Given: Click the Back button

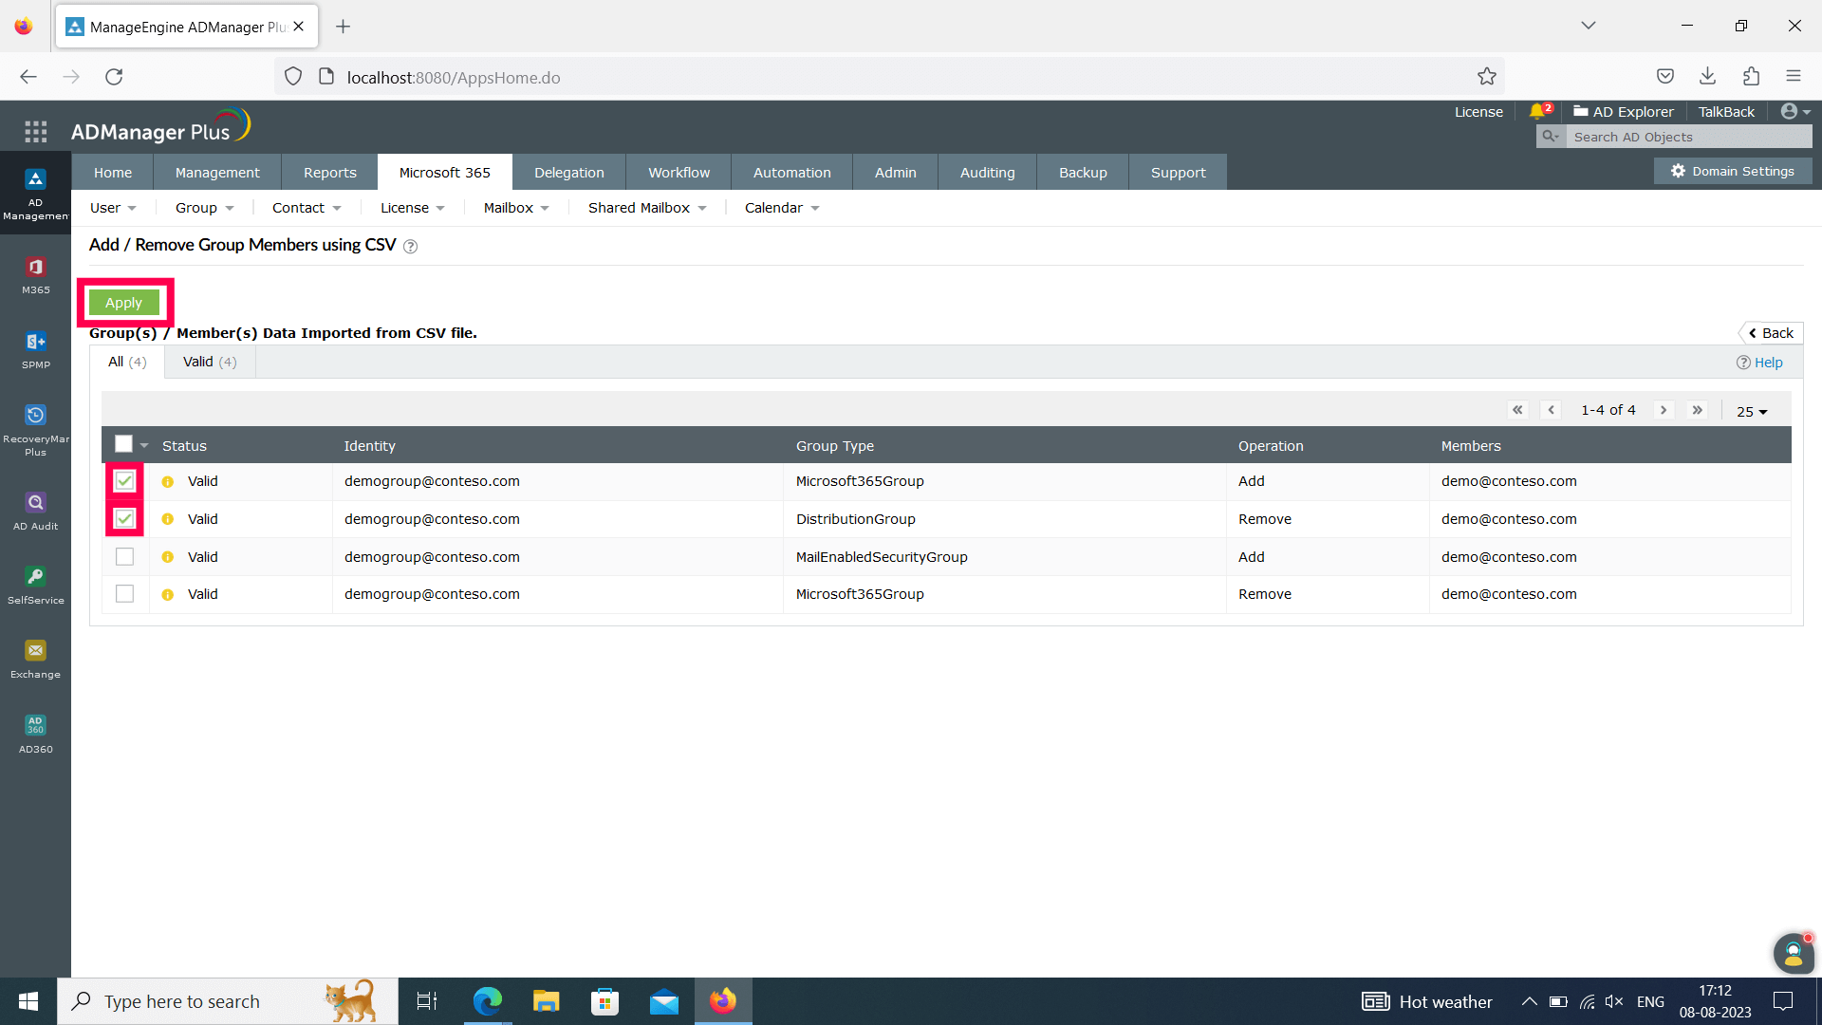Looking at the screenshot, I should click(x=1771, y=333).
